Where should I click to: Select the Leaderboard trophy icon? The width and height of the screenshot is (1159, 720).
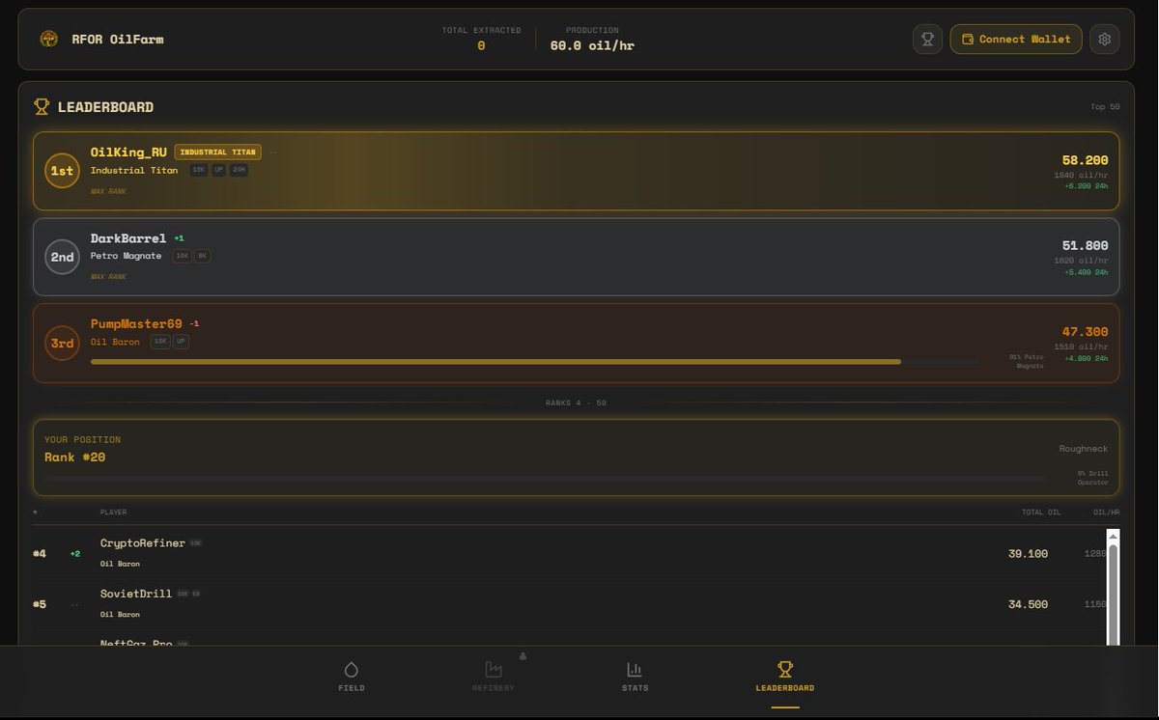pos(784,667)
